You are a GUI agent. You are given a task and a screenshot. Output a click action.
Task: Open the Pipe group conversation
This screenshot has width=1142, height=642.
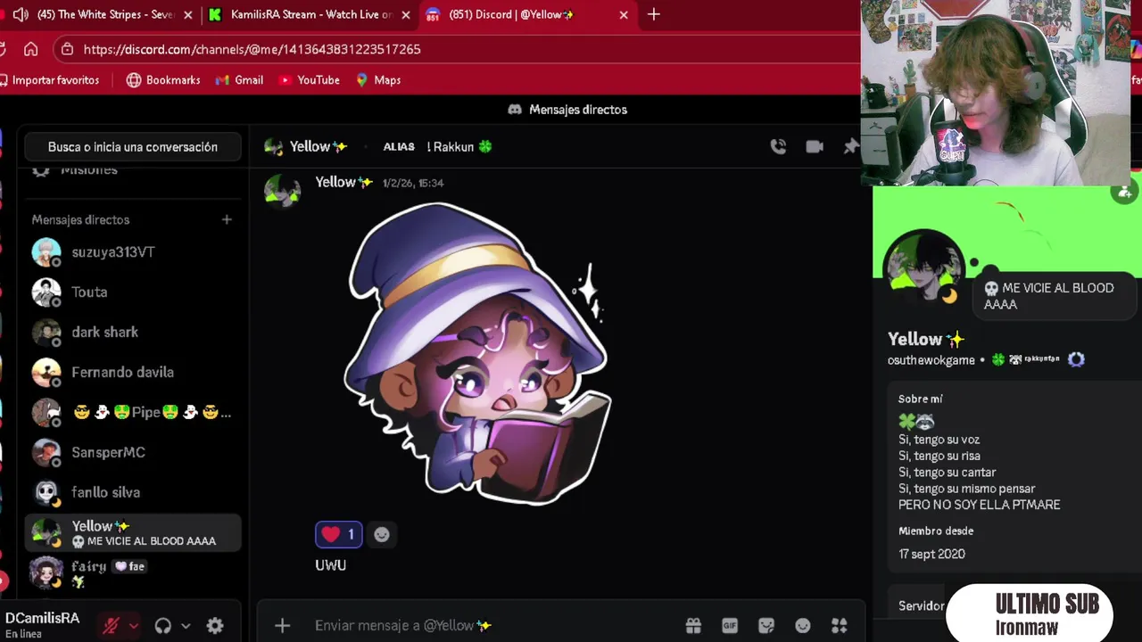tap(133, 412)
